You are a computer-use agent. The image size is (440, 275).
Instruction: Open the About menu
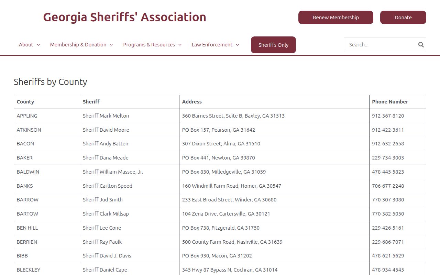pyautogui.click(x=29, y=45)
